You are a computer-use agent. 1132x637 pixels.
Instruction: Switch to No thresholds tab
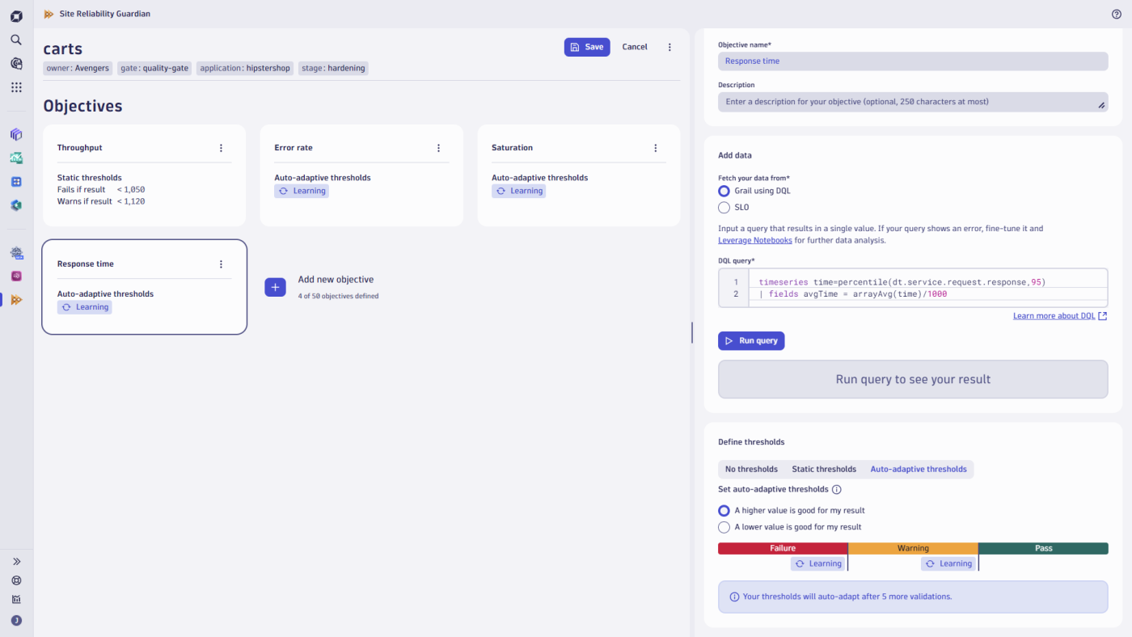click(751, 469)
